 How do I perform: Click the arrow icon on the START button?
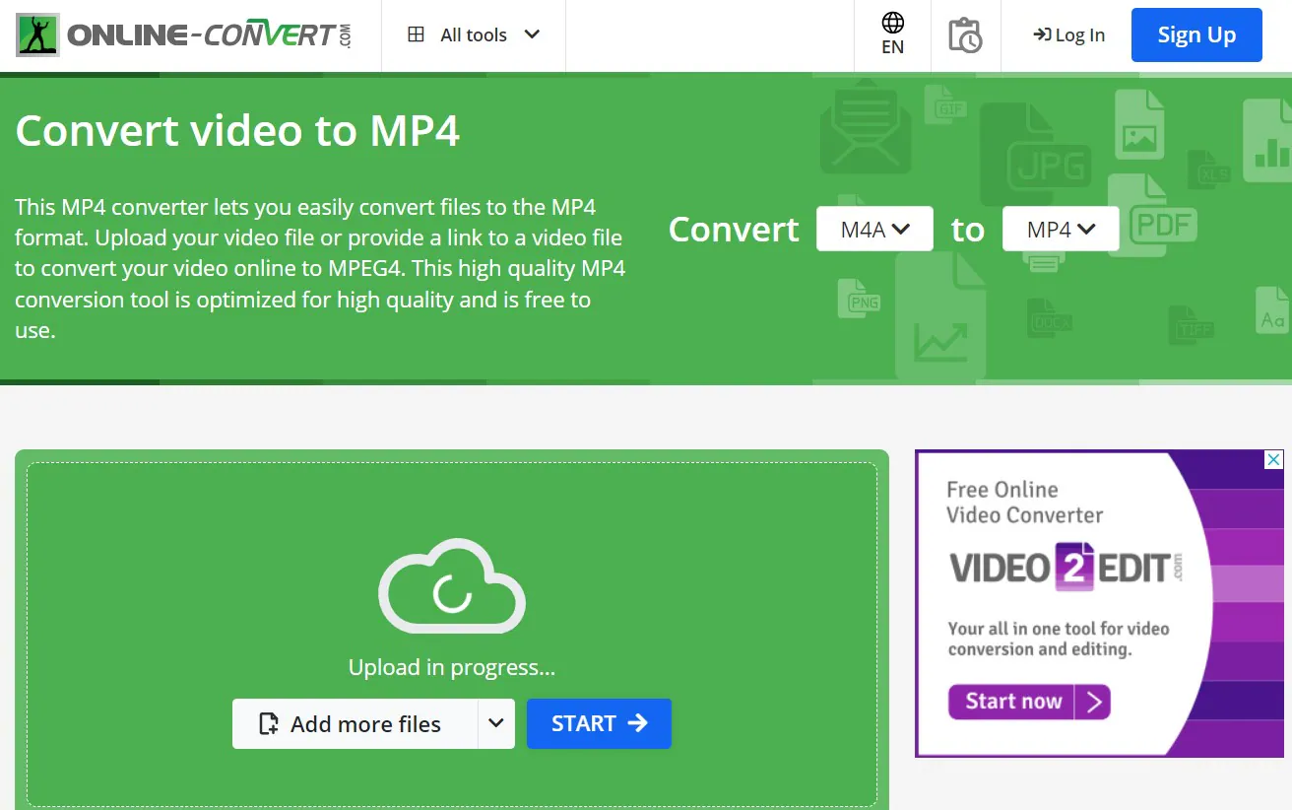(638, 723)
